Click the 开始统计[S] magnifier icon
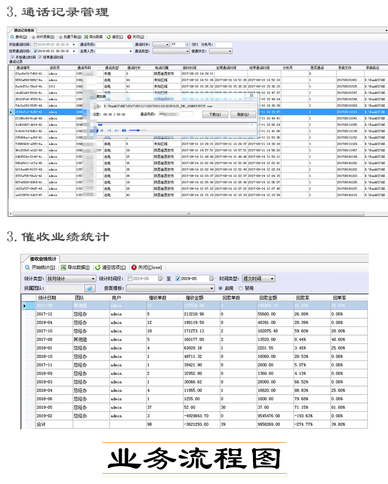 tap(28, 267)
